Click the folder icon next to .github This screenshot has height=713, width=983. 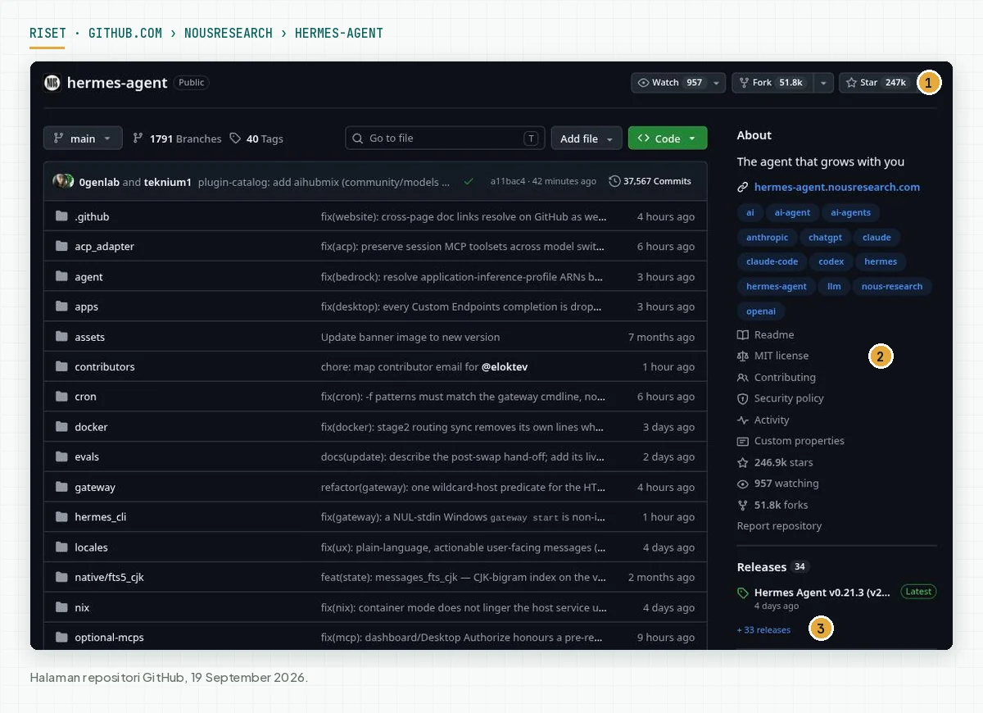[61, 216]
